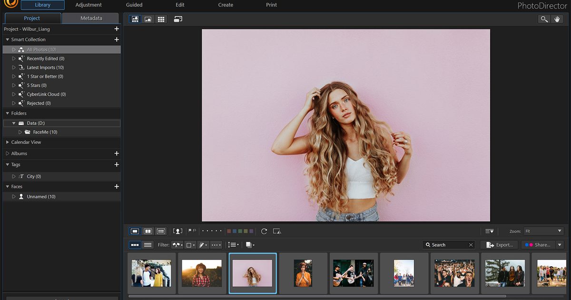Click the Share button

click(x=538, y=245)
